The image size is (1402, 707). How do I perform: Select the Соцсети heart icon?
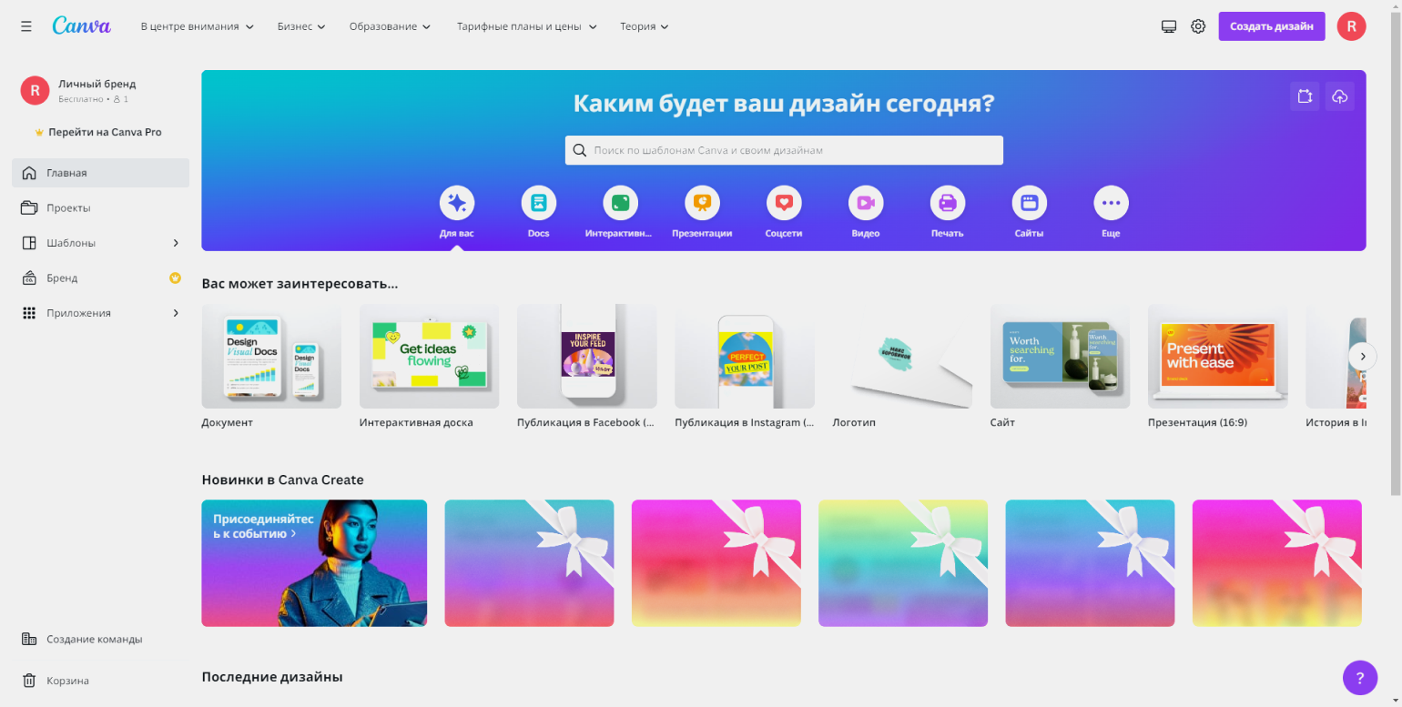click(x=784, y=203)
